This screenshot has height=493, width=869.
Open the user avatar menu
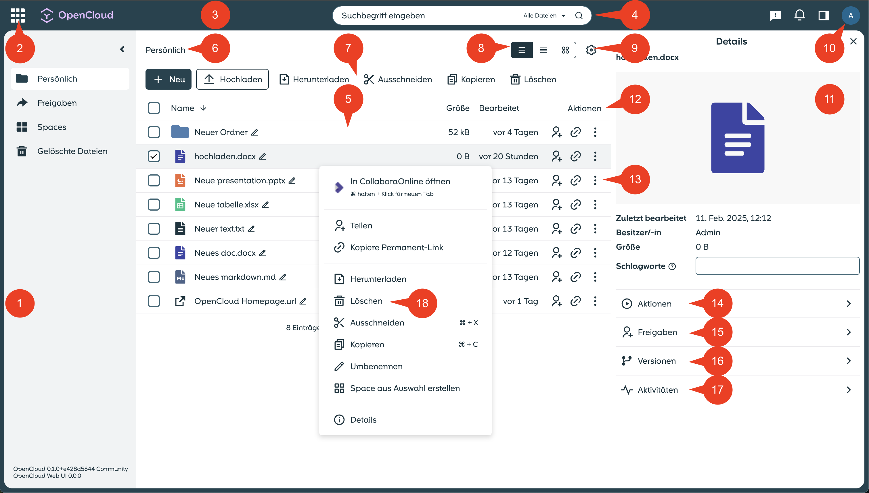(x=850, y=16)
